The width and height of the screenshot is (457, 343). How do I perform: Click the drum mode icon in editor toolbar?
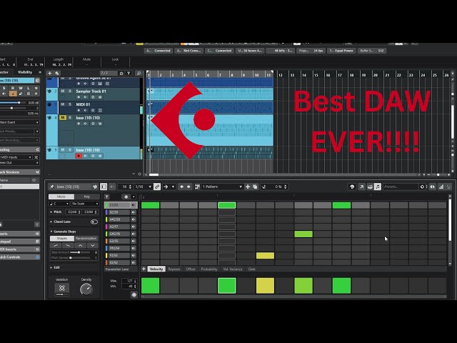coord(370,187)
